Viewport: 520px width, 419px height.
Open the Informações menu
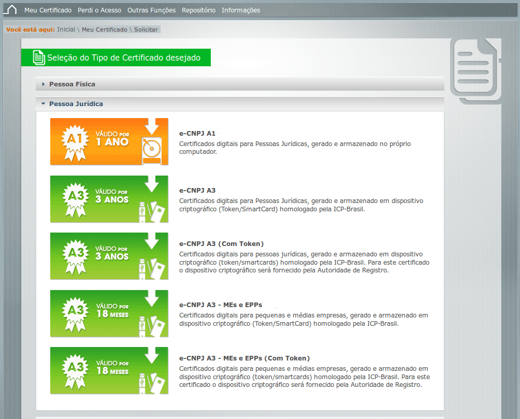pyautogui.click(x=241, y=10)
